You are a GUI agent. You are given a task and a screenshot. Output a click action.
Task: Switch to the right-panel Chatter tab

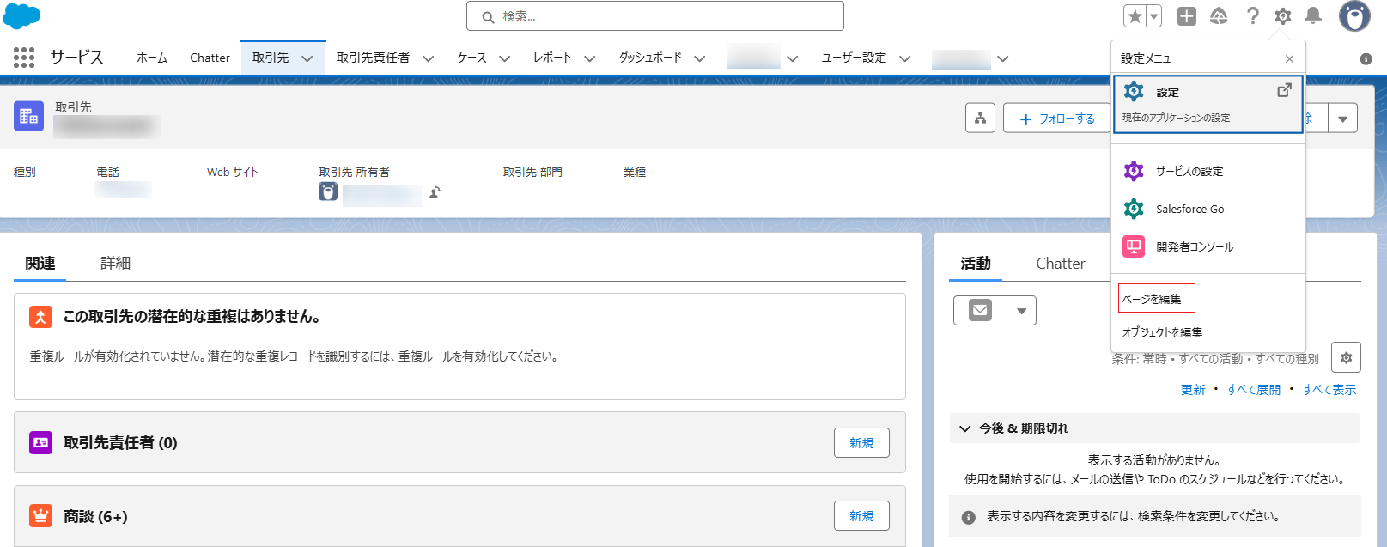coord(1061,264)
